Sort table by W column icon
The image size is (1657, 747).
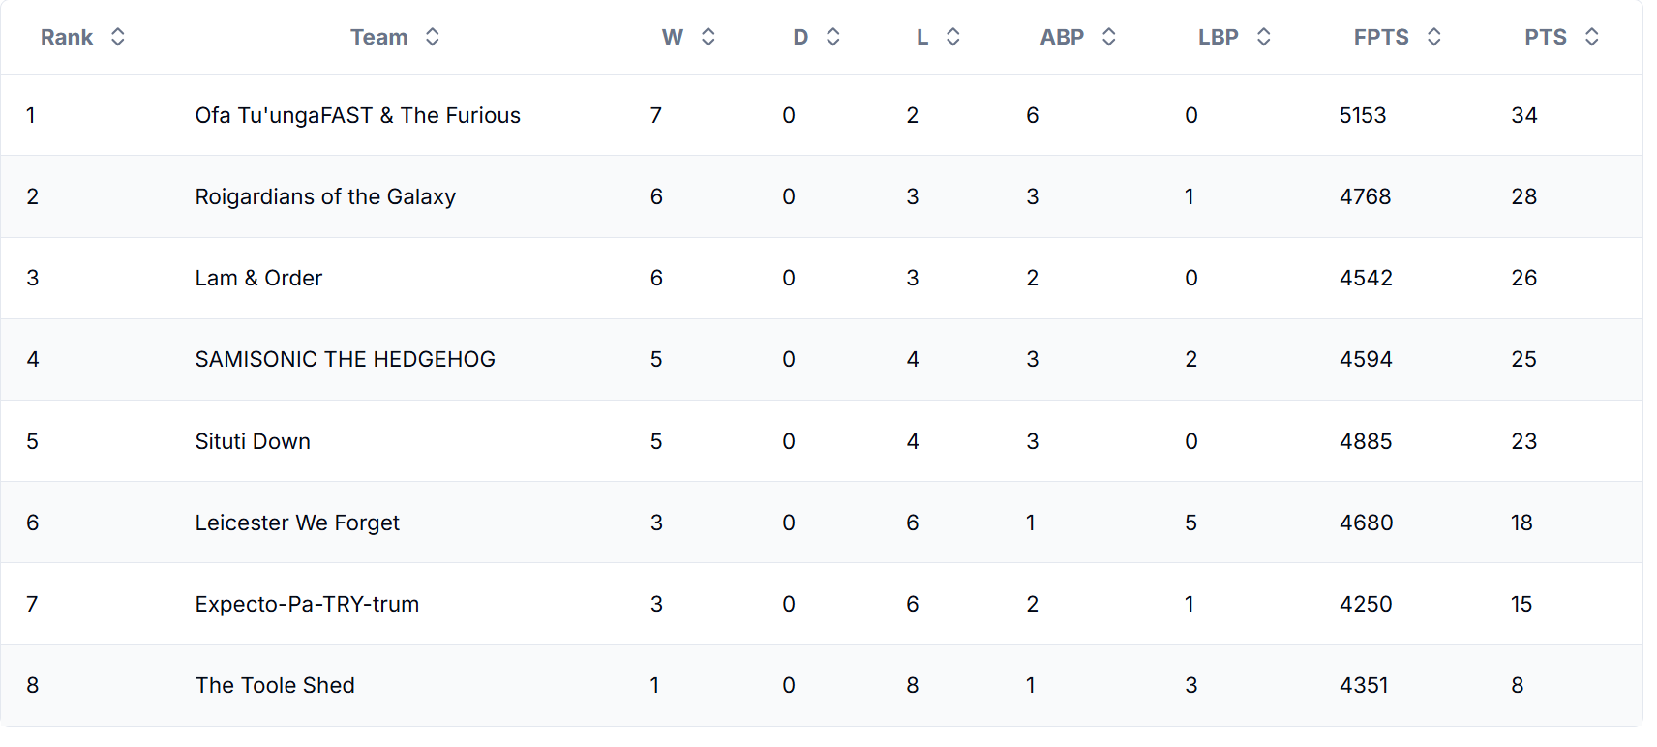708,37
